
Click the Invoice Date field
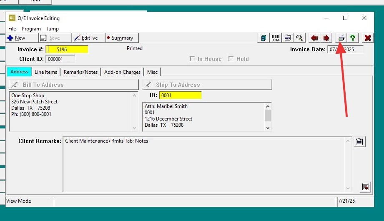pyautogui.click(x=346, y=50)
